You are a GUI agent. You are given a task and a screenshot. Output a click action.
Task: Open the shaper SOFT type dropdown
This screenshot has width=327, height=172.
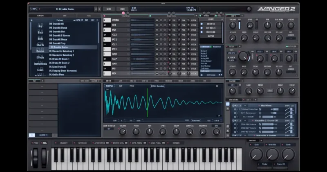[233, 85]
